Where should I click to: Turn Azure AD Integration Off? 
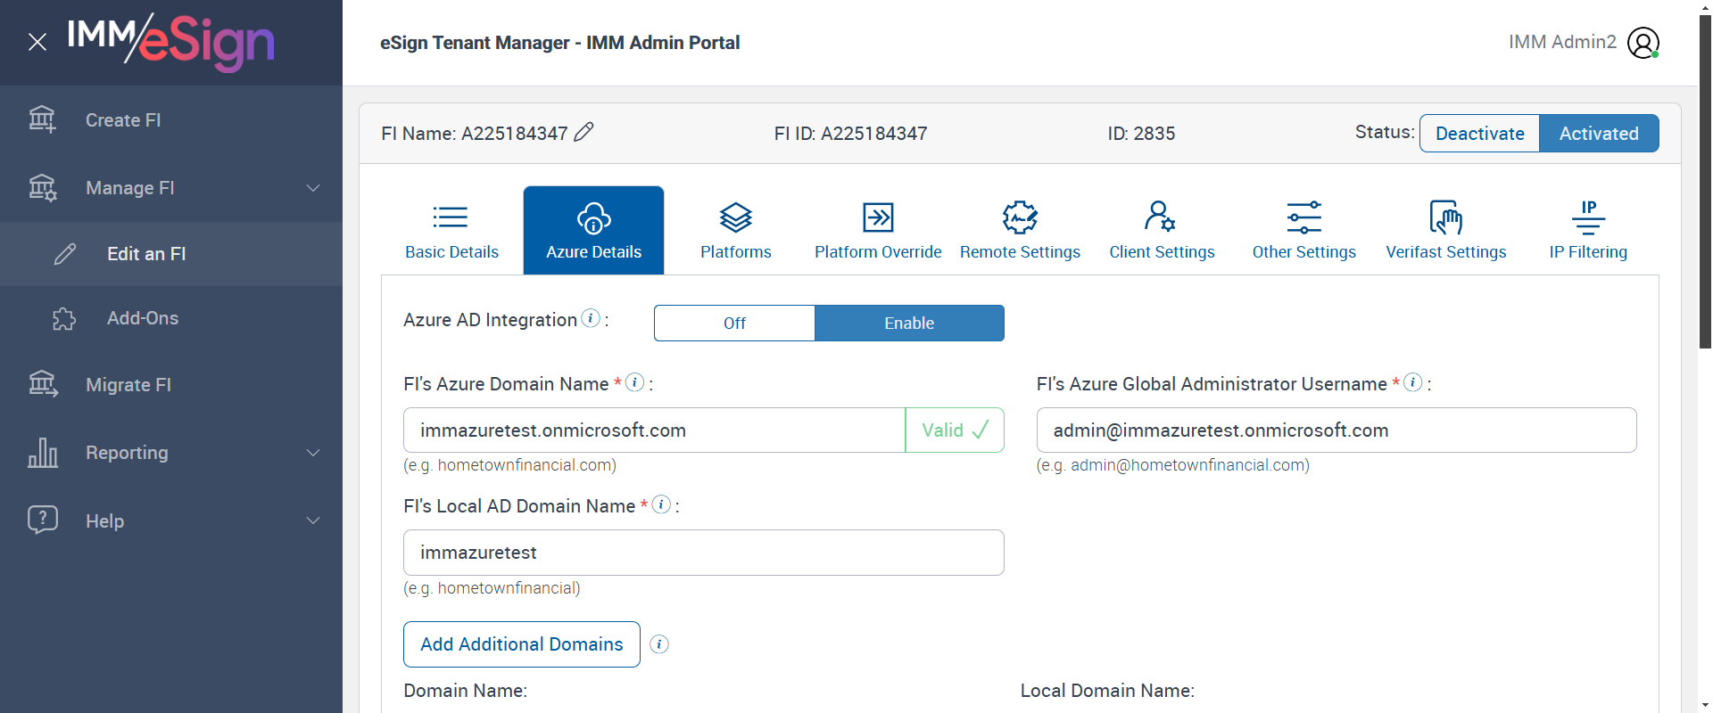pyautogui.click(x=734, y=323)
